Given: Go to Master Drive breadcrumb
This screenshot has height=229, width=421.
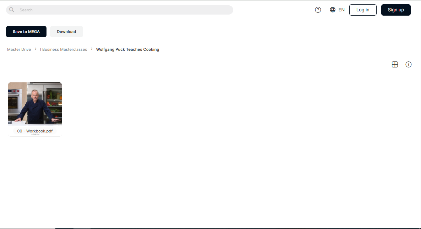Looking at the screenshot, I should [19, 49].
